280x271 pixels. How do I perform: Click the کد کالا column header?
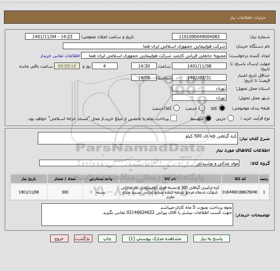pos(240,179)
